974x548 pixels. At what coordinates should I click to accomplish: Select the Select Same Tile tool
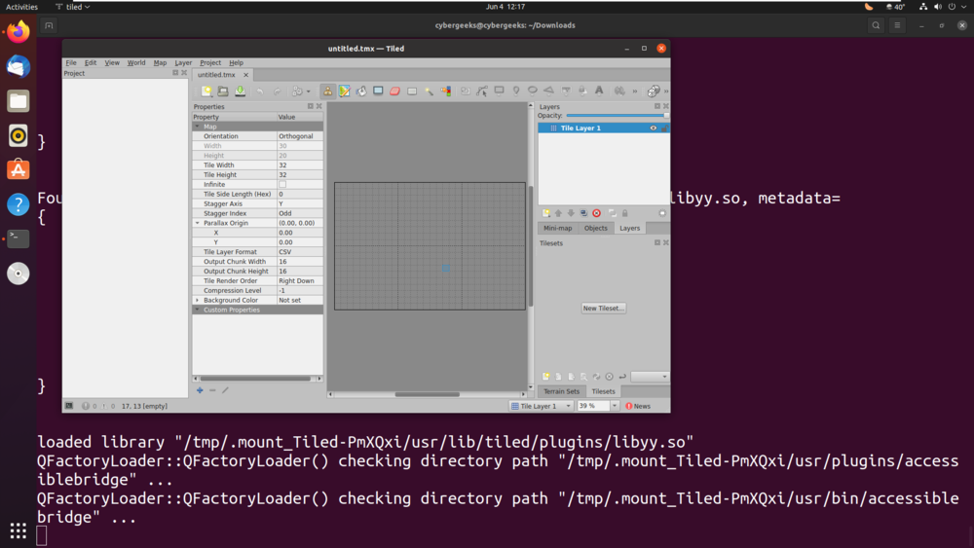coord(445,91)
